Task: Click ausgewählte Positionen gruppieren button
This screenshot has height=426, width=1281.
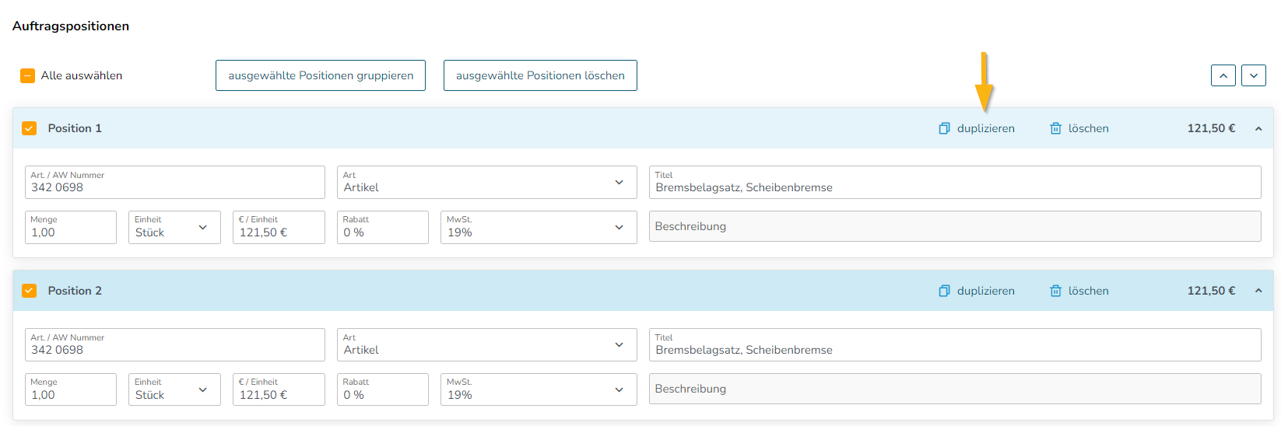Action: 321,75
